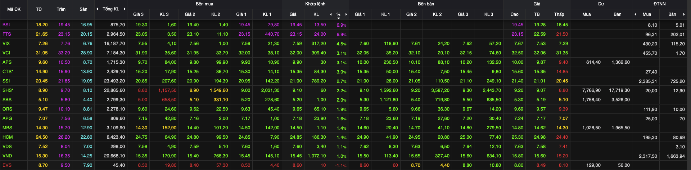The image size is (691, 170).
Task: Click the Tổng KL column header
Action: (x=111, y=9)
